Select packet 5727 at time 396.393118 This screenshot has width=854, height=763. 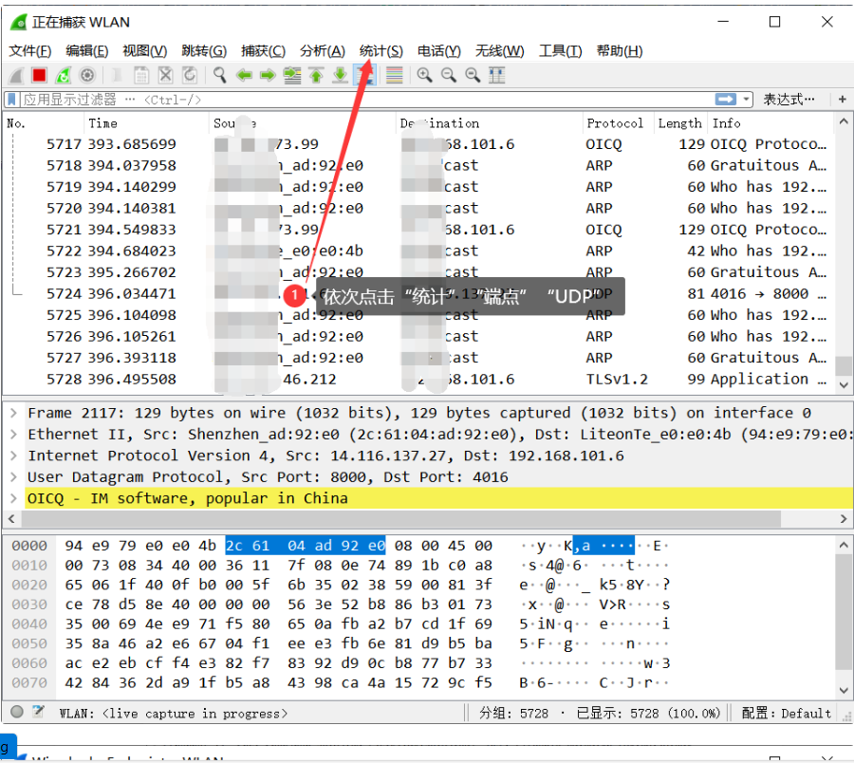(418, 358)
